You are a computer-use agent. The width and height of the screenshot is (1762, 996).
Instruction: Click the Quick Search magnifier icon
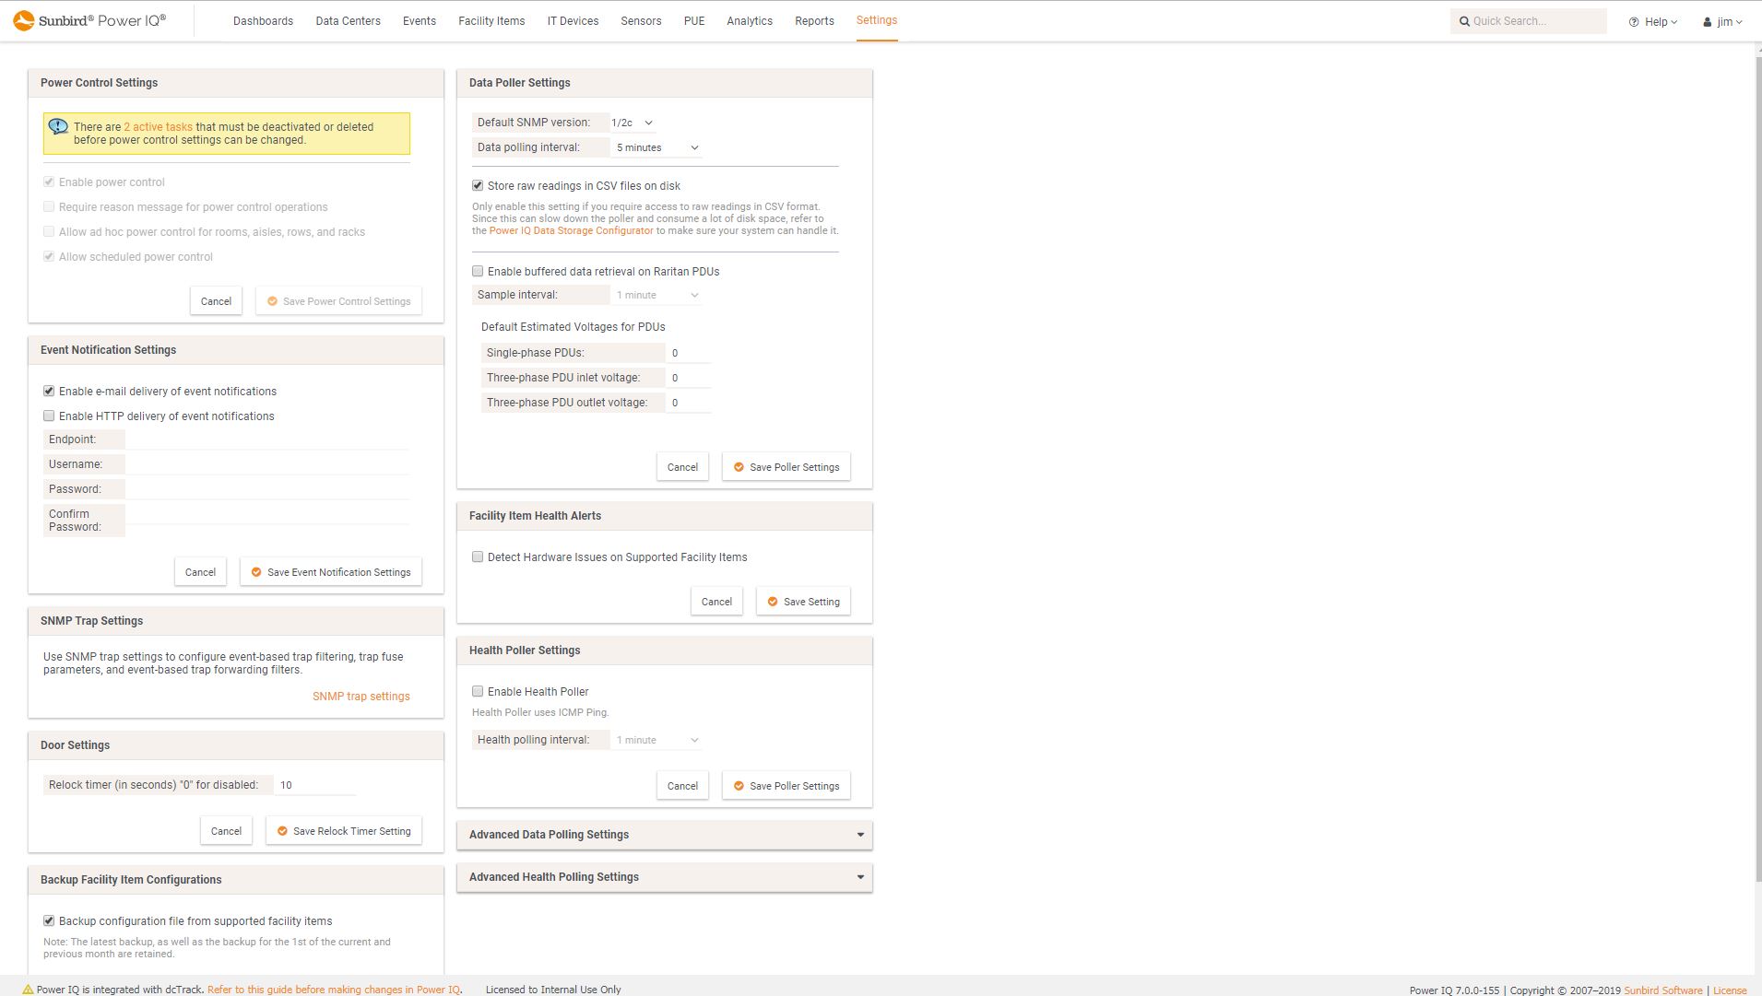pos(1466,20)
